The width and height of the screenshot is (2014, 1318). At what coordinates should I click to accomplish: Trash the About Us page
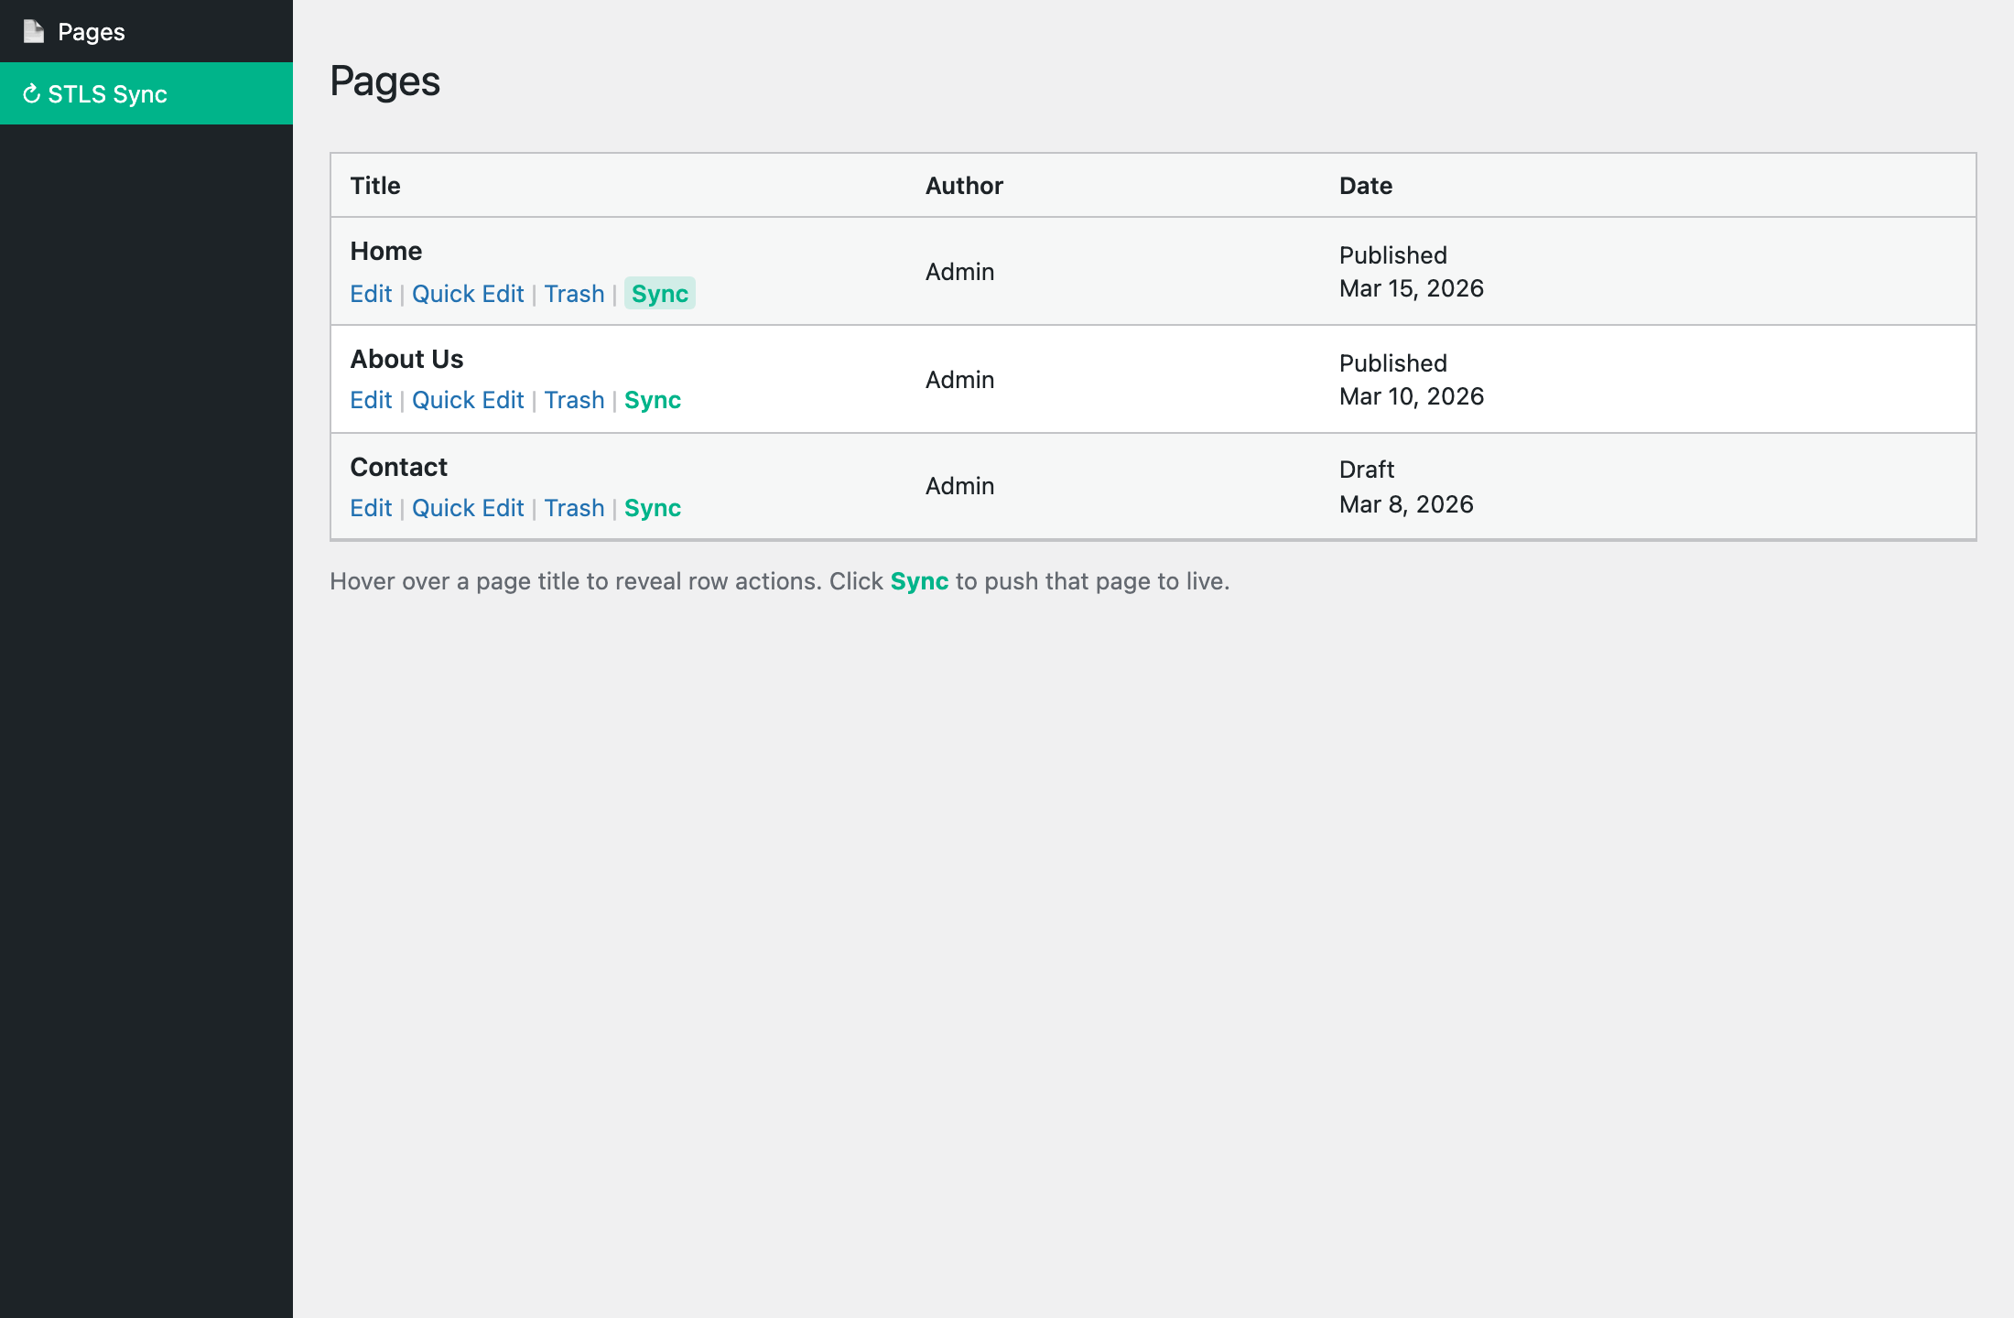pos(574,400)
